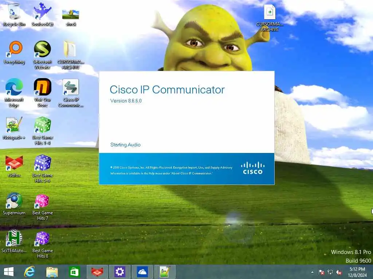Open the PC settings gear in the taskbar

[119, 272]
